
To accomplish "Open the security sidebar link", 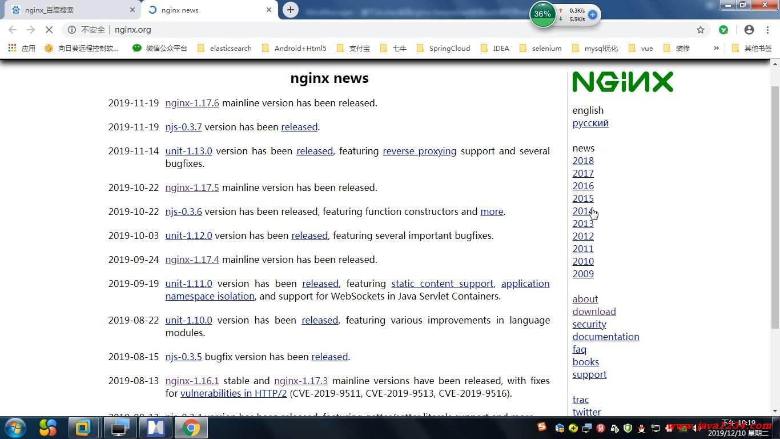I will pos(589,324).
